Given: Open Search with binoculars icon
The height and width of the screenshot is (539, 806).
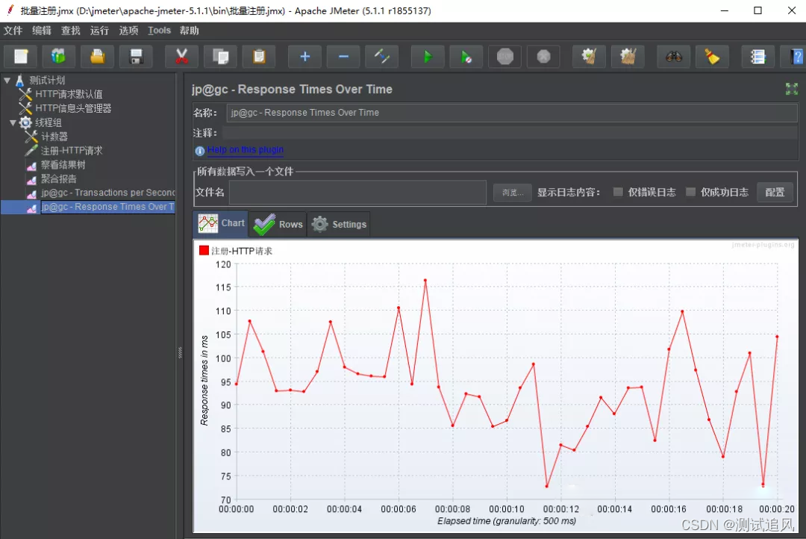Looking at the screenshot, I should pos(674,57).
